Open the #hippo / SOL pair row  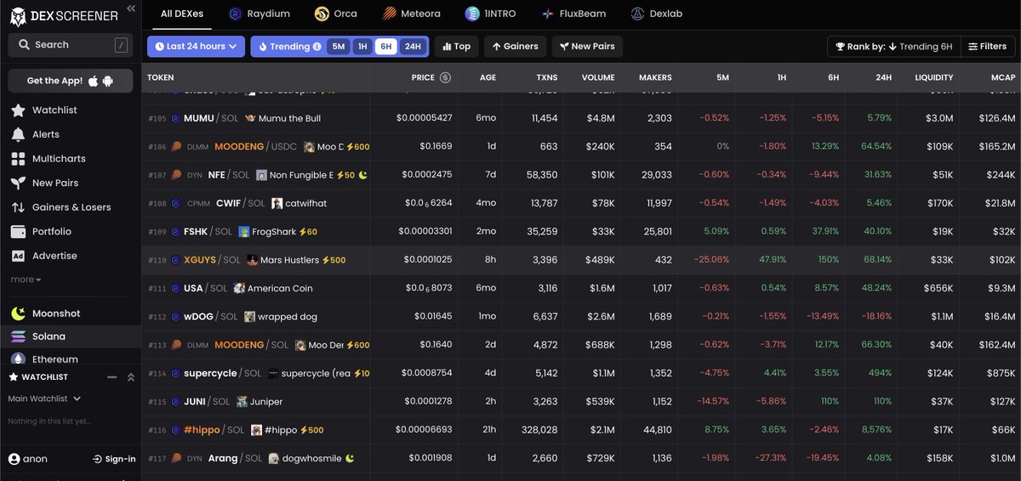pyautogui.click(x=581, y=430)
